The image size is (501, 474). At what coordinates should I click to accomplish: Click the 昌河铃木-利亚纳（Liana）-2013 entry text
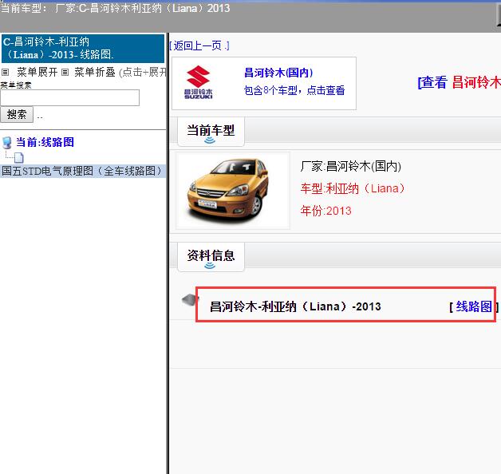pyautogui.click(x=295, y=306)
